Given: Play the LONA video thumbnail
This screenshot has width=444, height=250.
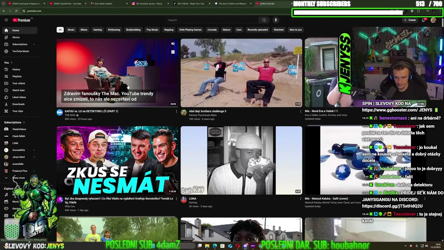Looking at the screenshot, I should (x=241, y=160).
